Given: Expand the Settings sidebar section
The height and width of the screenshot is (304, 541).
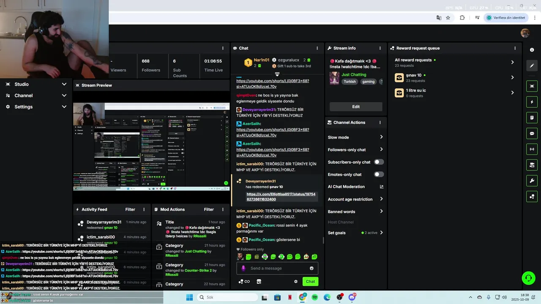Looking at the screenshot, I should coord(36,107).
